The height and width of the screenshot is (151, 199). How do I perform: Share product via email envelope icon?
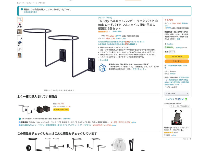(x=176, y=99)
